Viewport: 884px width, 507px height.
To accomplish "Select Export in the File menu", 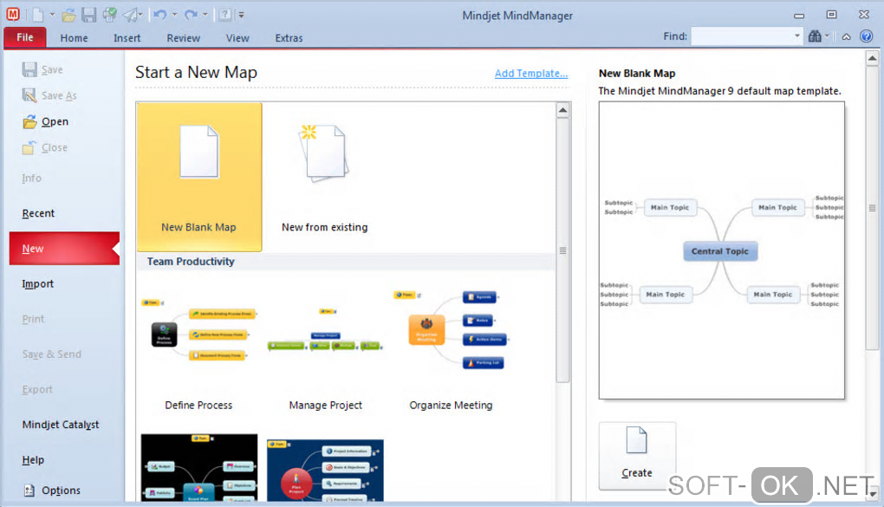I will [x=37, y=390].
